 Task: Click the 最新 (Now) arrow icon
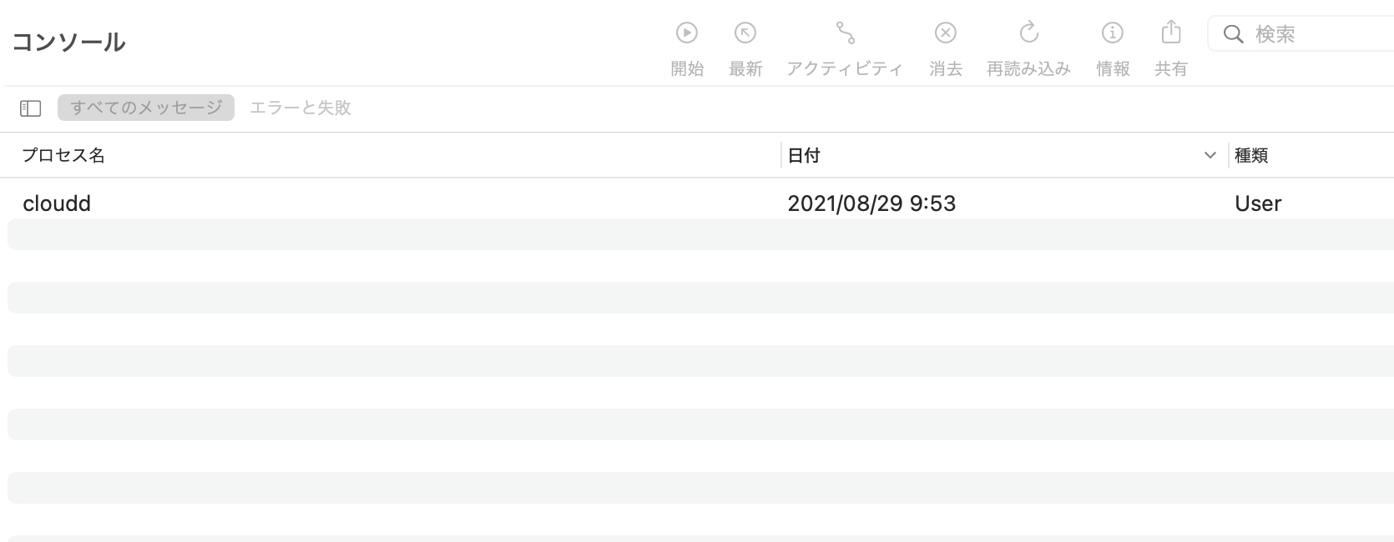click(x=745, y=33)
